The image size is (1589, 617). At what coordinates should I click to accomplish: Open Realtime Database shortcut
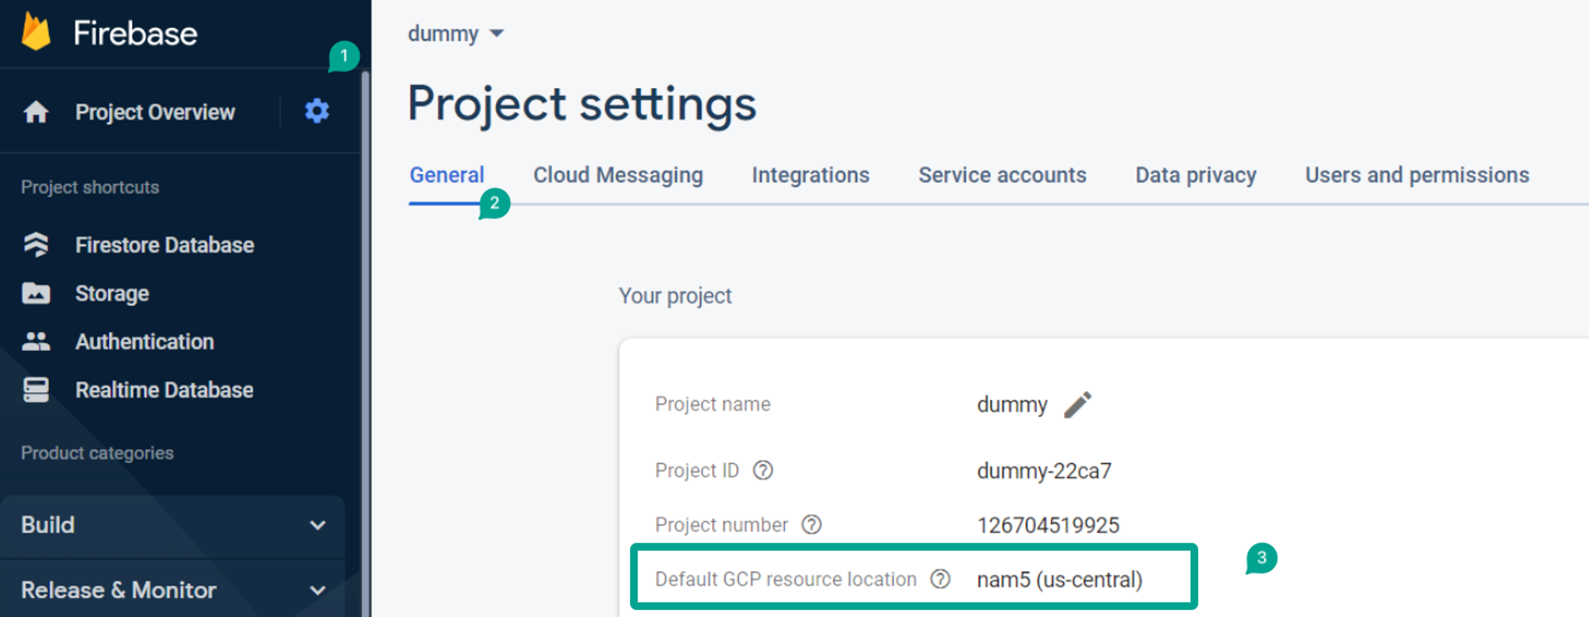point(164,390)
